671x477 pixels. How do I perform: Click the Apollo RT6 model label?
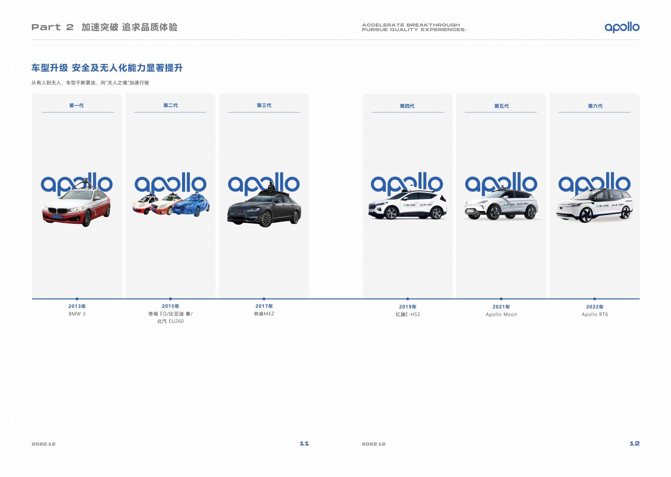(x=595, y=315)
